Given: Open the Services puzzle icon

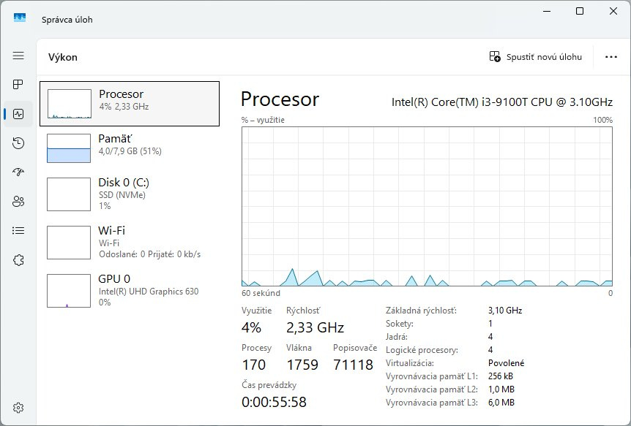Looking at the screenshot, I should 18,259.
